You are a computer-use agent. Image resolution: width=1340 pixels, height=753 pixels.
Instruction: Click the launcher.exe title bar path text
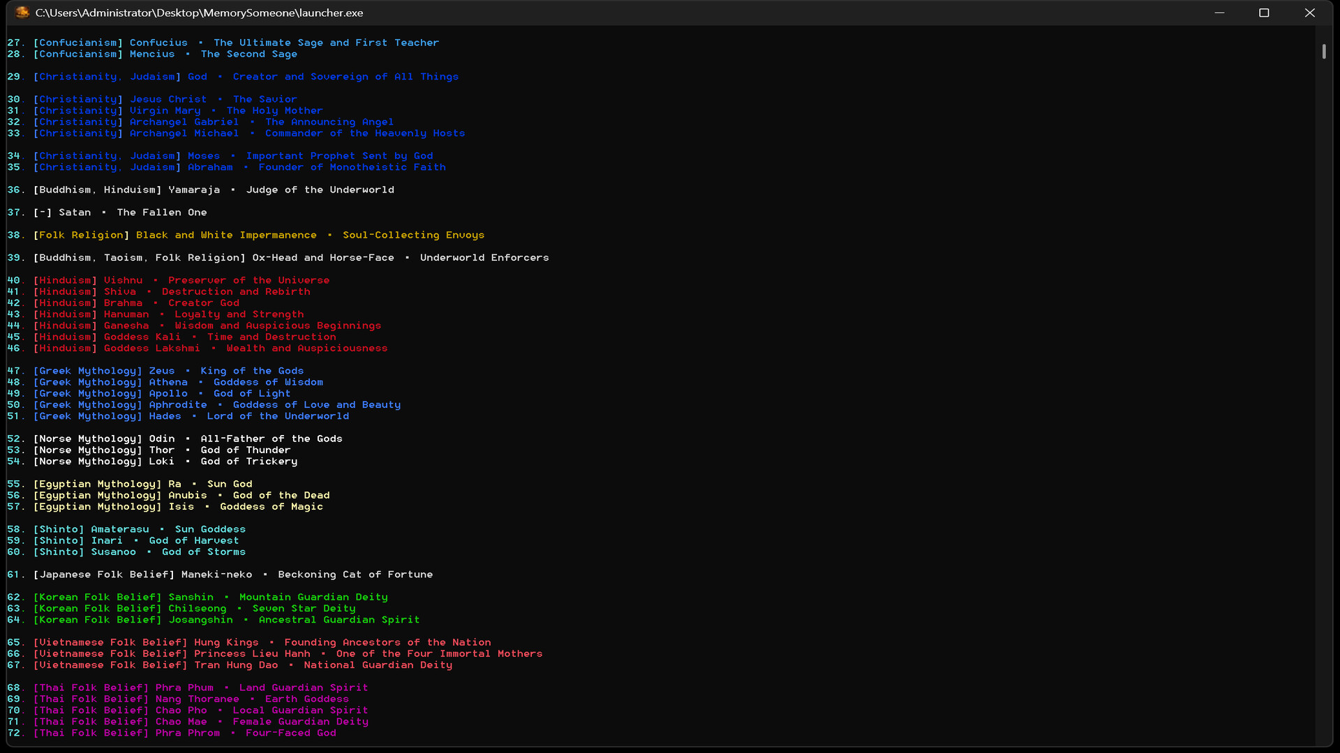coord(199,13)
